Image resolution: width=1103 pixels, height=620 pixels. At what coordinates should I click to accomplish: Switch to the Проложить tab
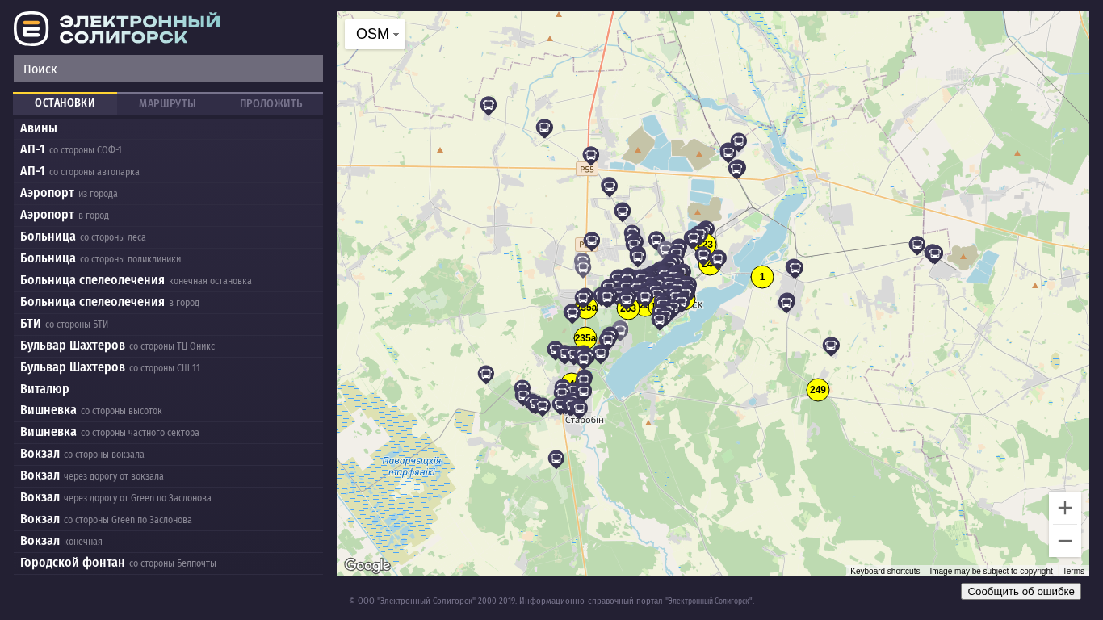[271, 104]
